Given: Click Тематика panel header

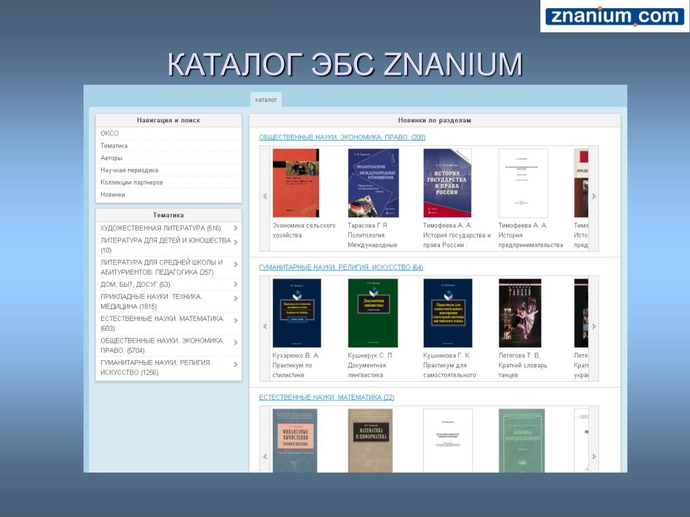Looking at the screenshot, I should click(x=168, y=215).
